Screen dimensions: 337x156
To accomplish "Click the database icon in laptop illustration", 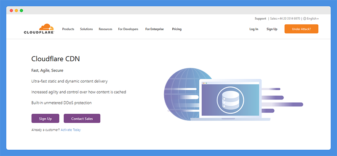I will click(x=230, y=100).
